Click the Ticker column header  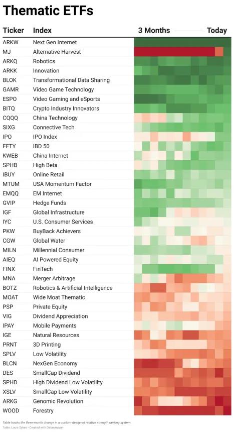point(13,30)
